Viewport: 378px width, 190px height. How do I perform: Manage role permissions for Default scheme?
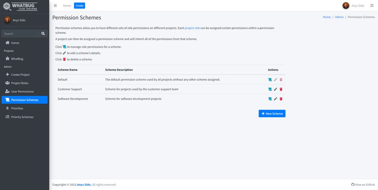click(x=270, y=80)
